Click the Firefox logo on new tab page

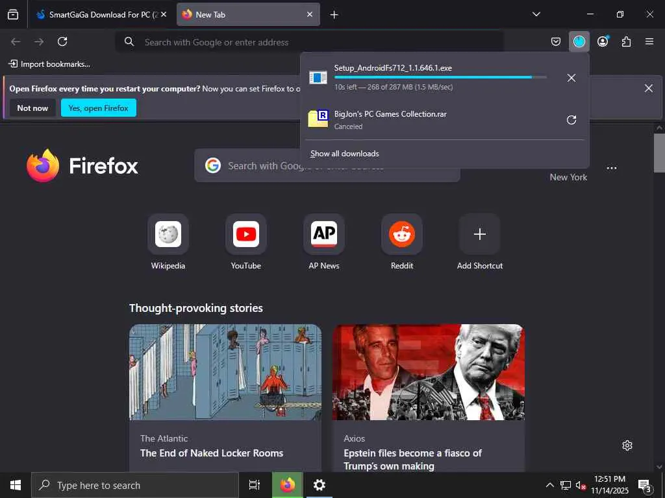click(x=82, y=165)
